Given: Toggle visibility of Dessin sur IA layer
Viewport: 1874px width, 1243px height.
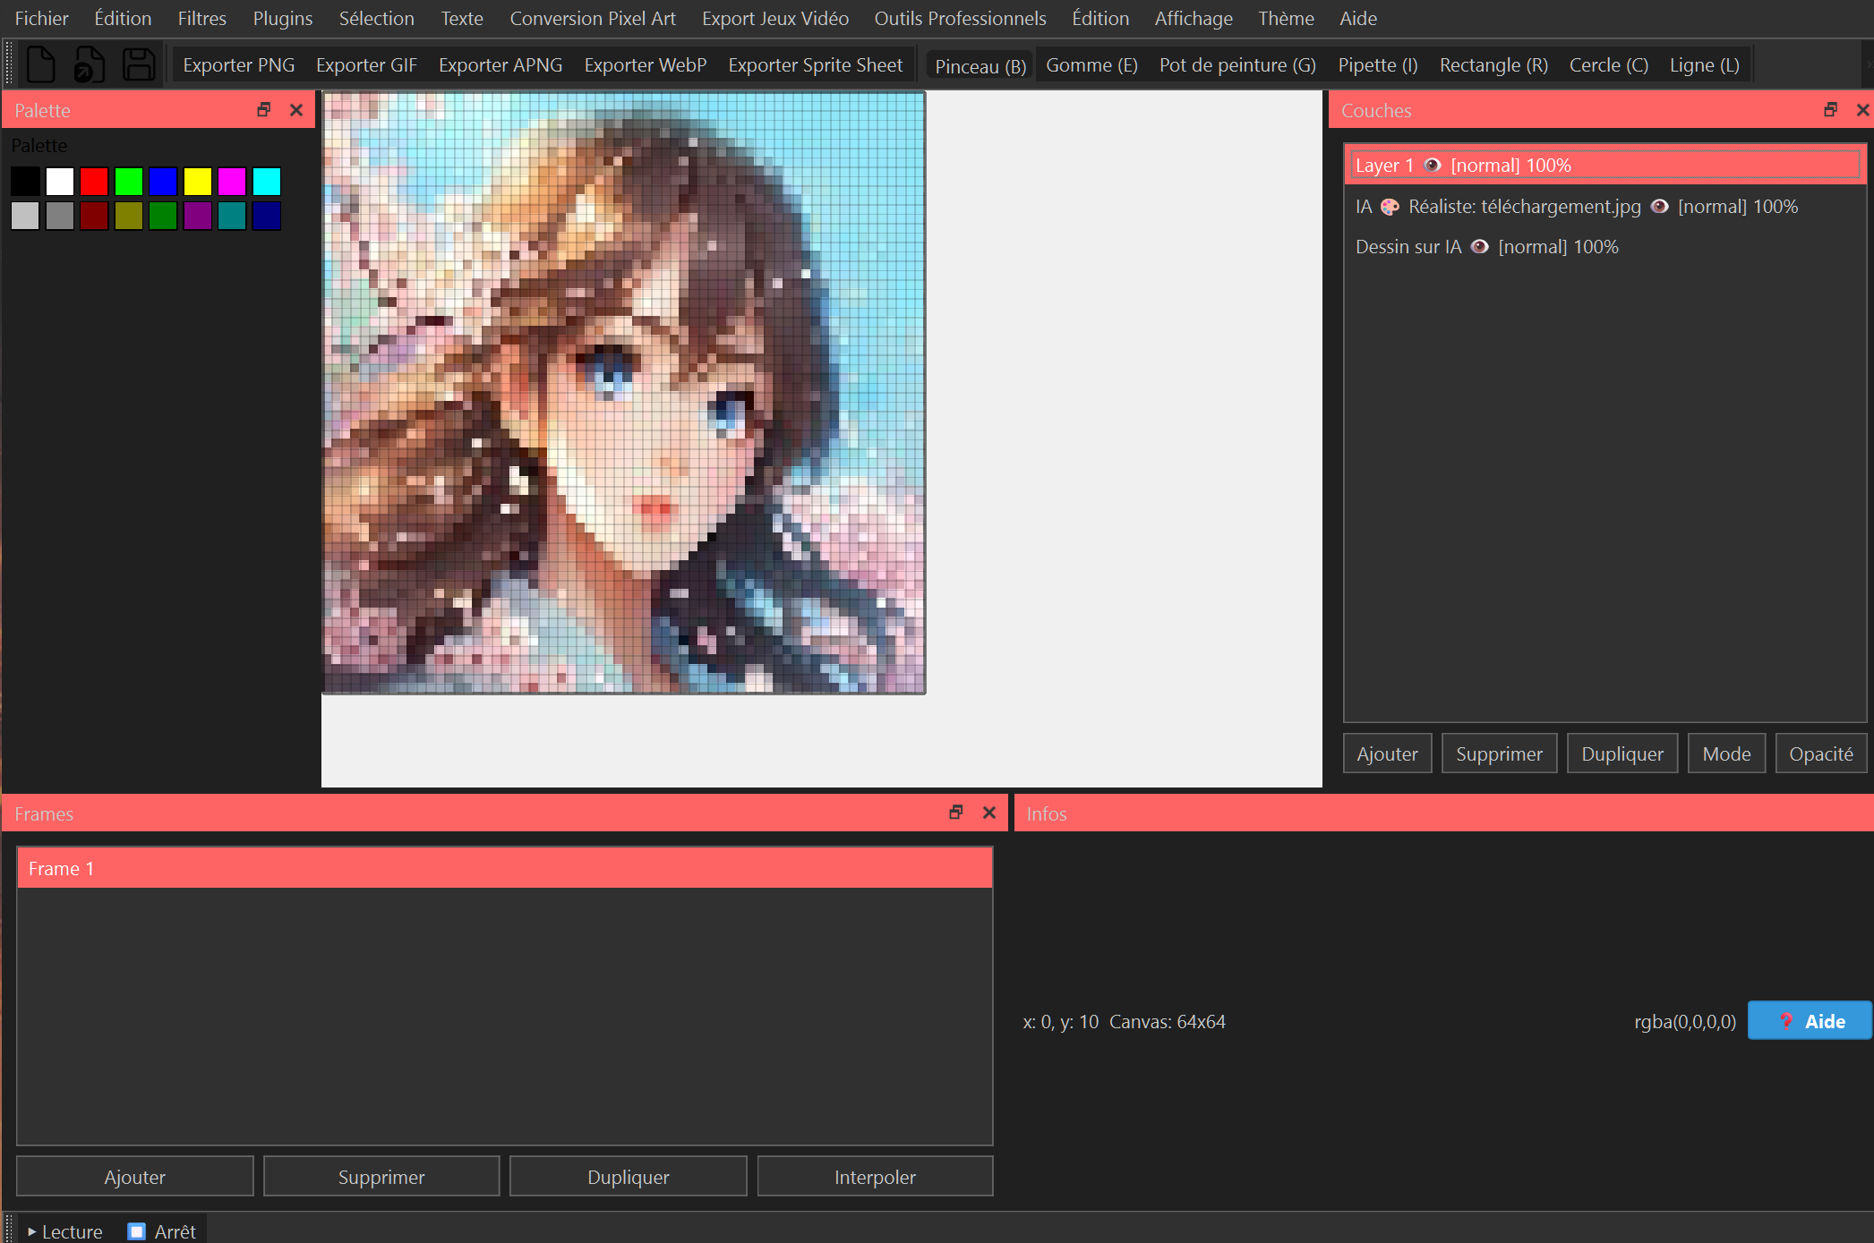Looking at the screenshot, I should 1480,247.
